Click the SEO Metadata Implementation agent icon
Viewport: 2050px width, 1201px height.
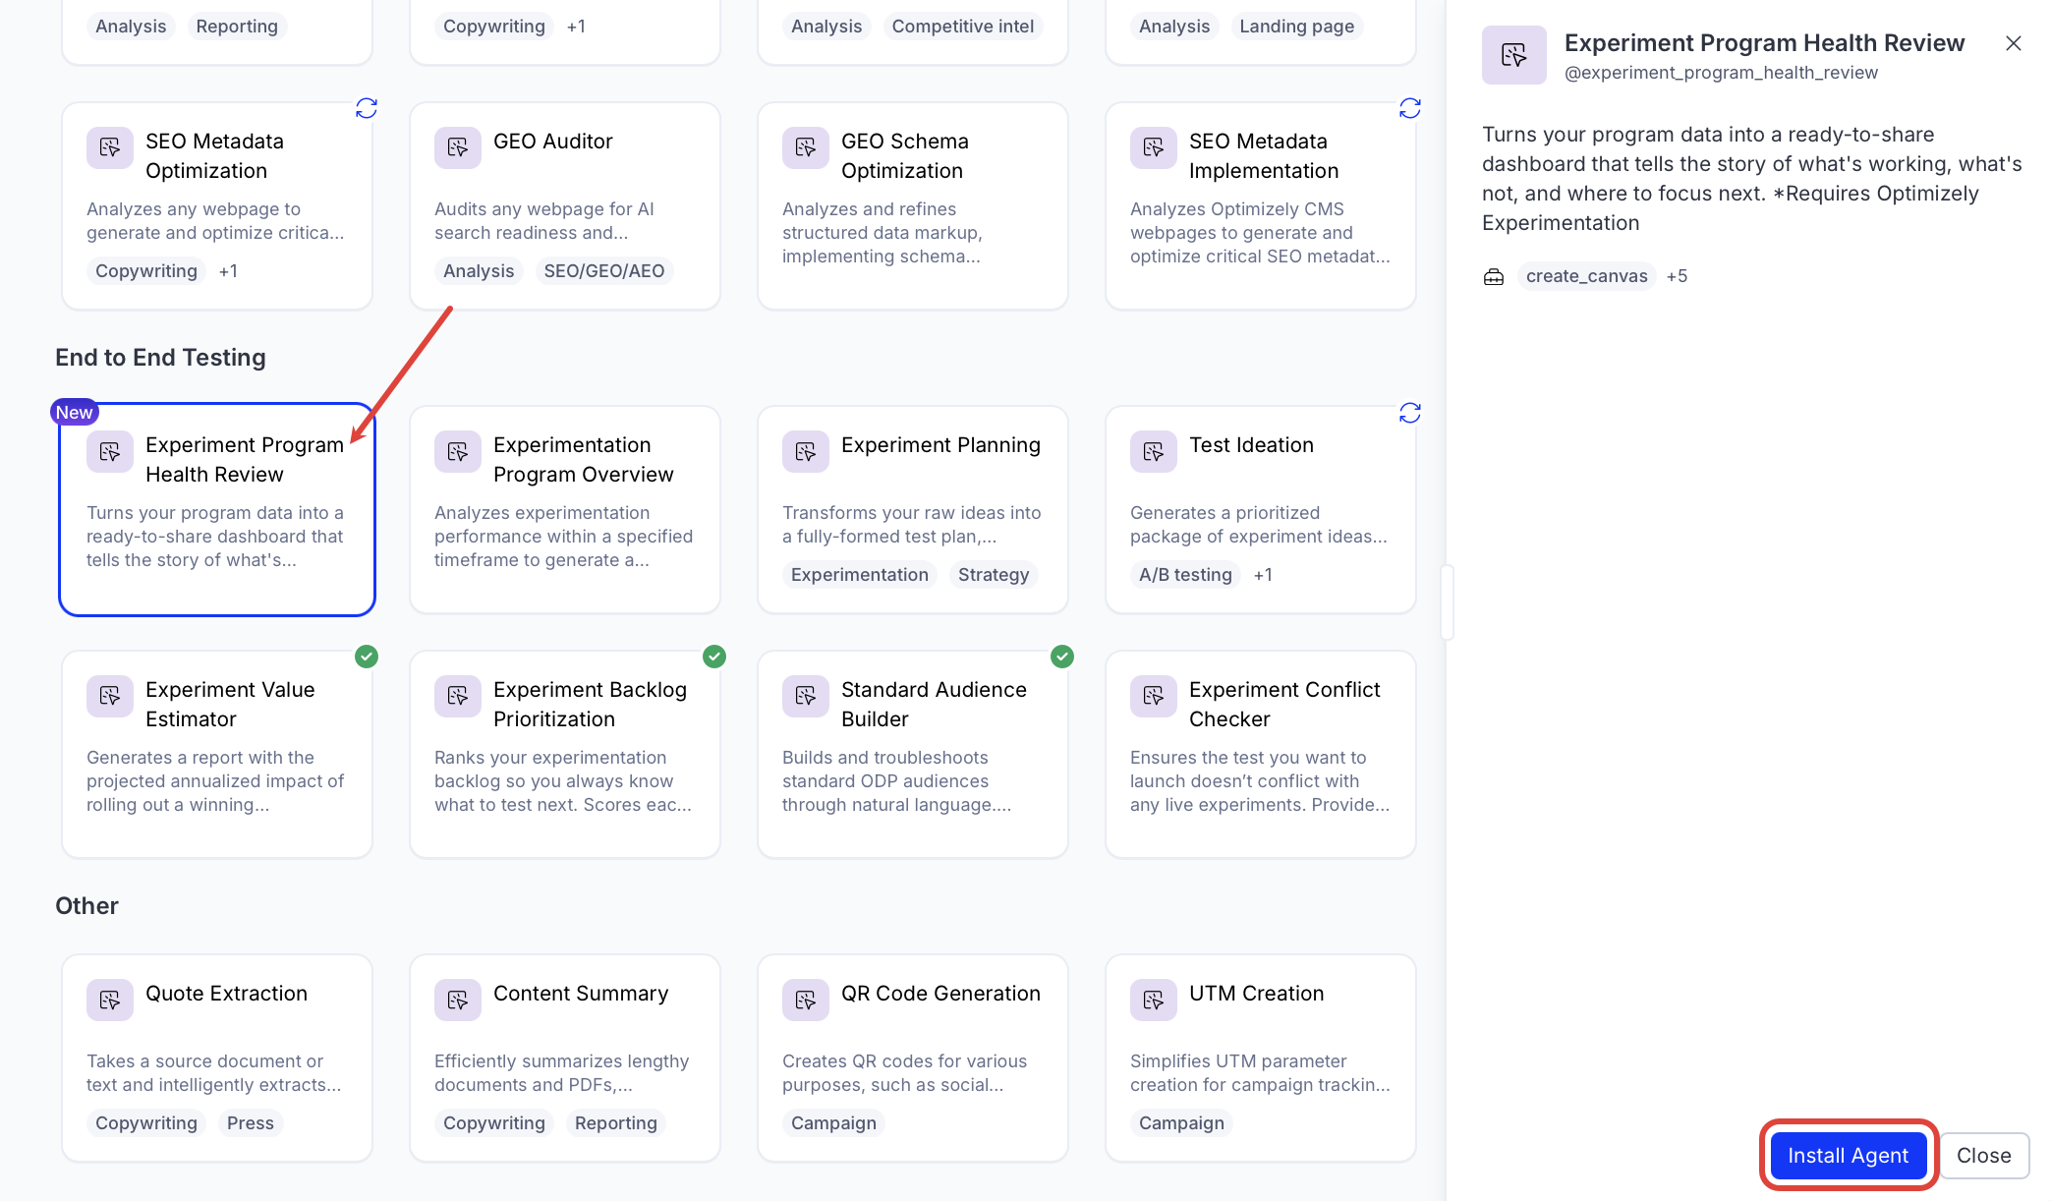click(1154, 147)
